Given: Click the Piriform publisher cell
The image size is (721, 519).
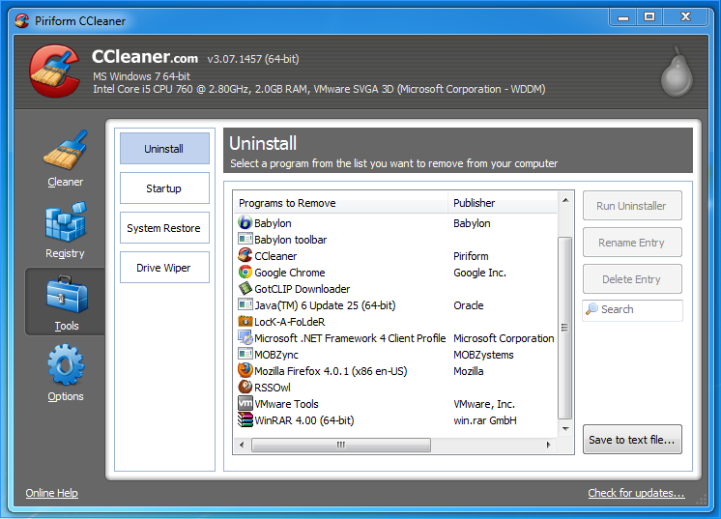Looking at the screenshot, I should coord(471,256).
